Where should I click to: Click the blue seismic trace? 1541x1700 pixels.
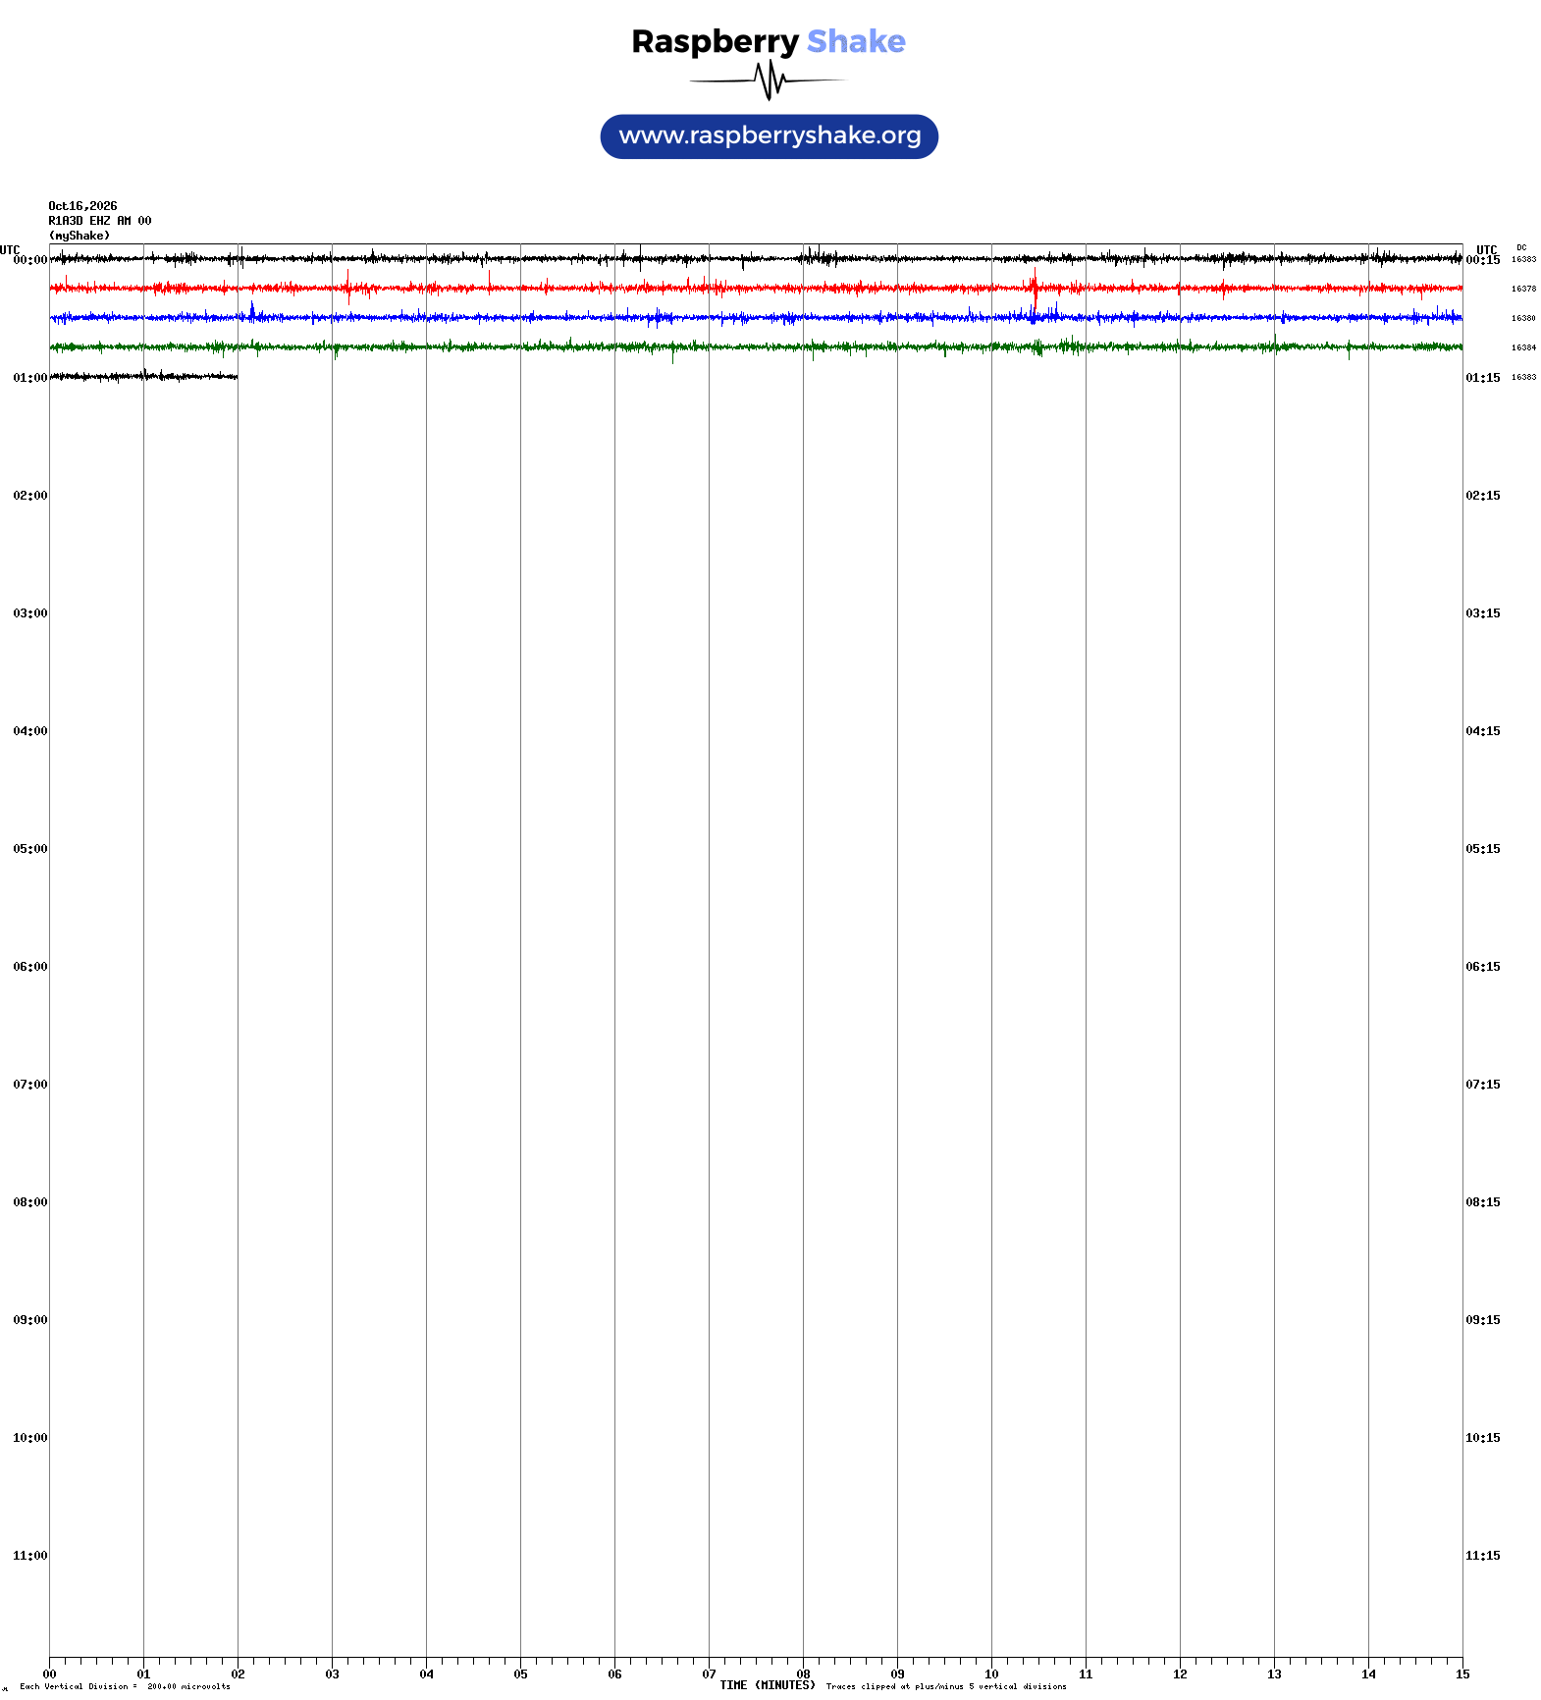[756, 317]
